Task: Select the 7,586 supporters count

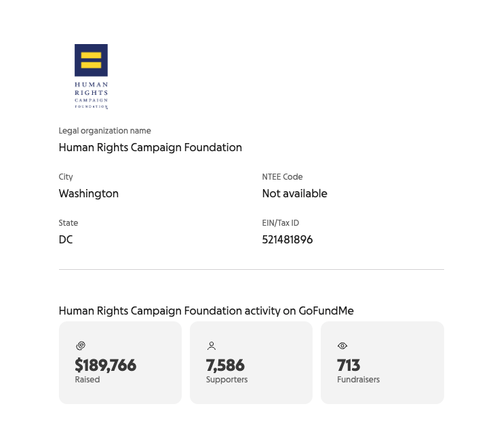Action: 225,365
